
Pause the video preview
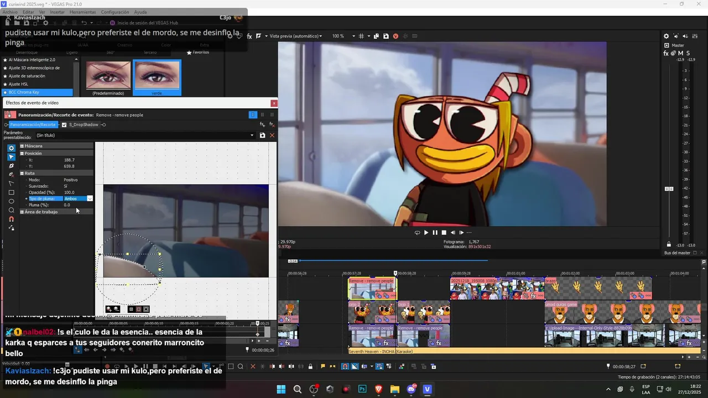(x=435, y=233)
